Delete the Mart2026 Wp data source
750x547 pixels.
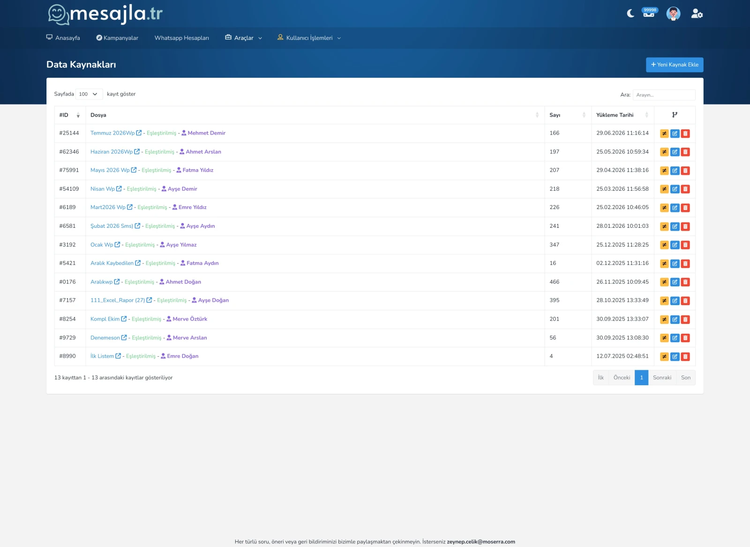click(685, 208)
